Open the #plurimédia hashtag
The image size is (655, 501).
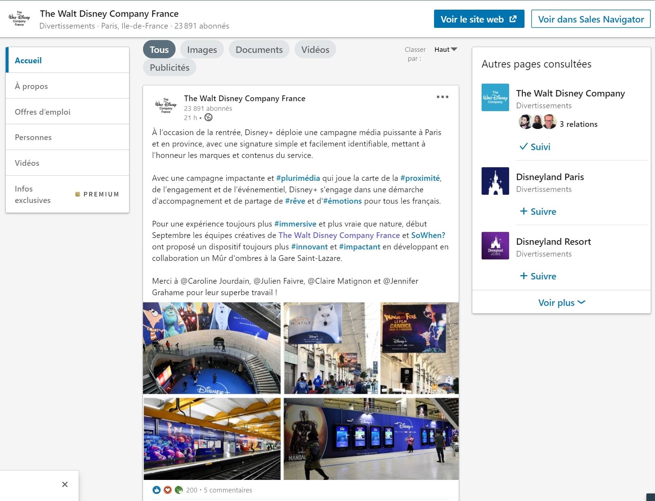pos(298,178)
